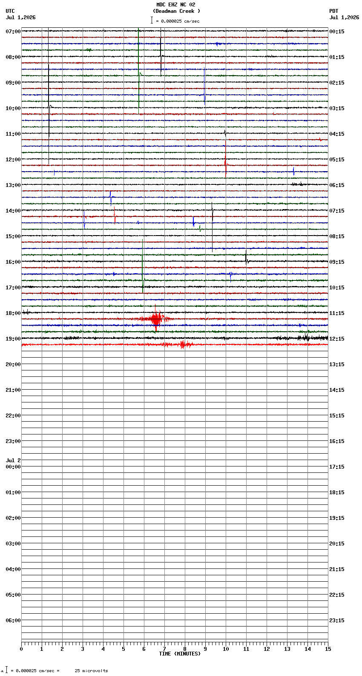Image resolution: width=362 pixels, height=676 pixels.
Task: Click the small red event on the 19:15 trace
Action: (184, 344)
